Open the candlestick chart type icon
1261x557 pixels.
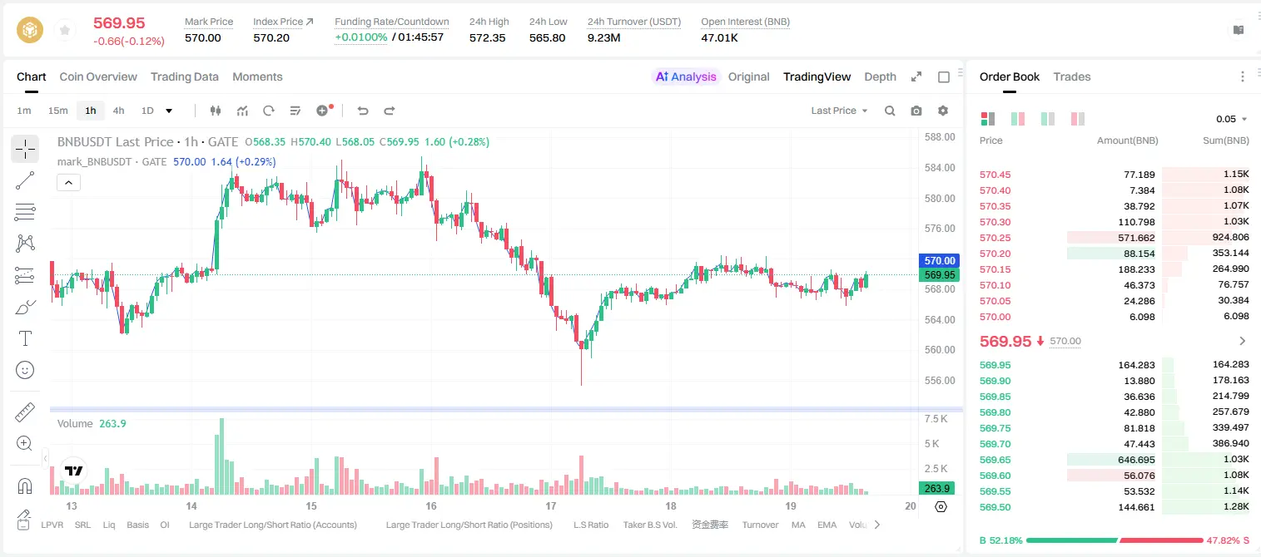point(216,111)
